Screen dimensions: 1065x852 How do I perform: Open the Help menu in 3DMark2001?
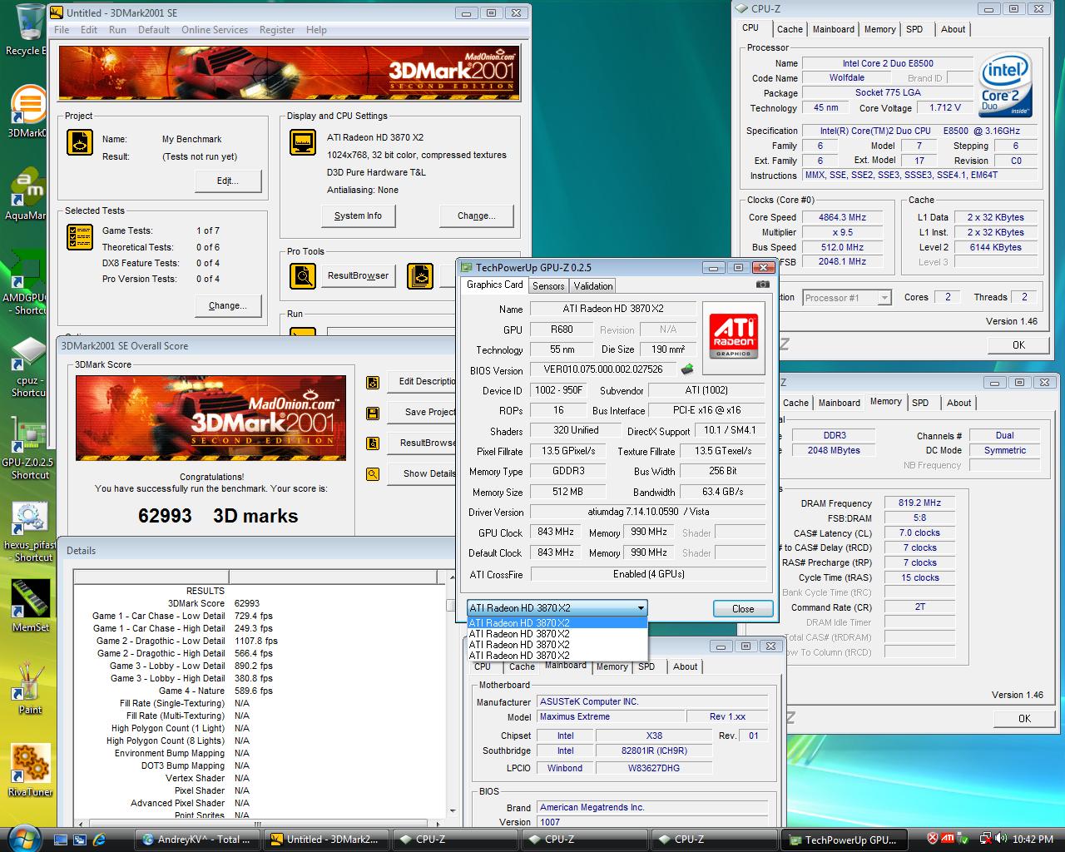click(x=316, y=30)
